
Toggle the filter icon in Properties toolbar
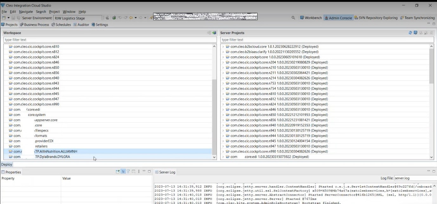[128, 172]
